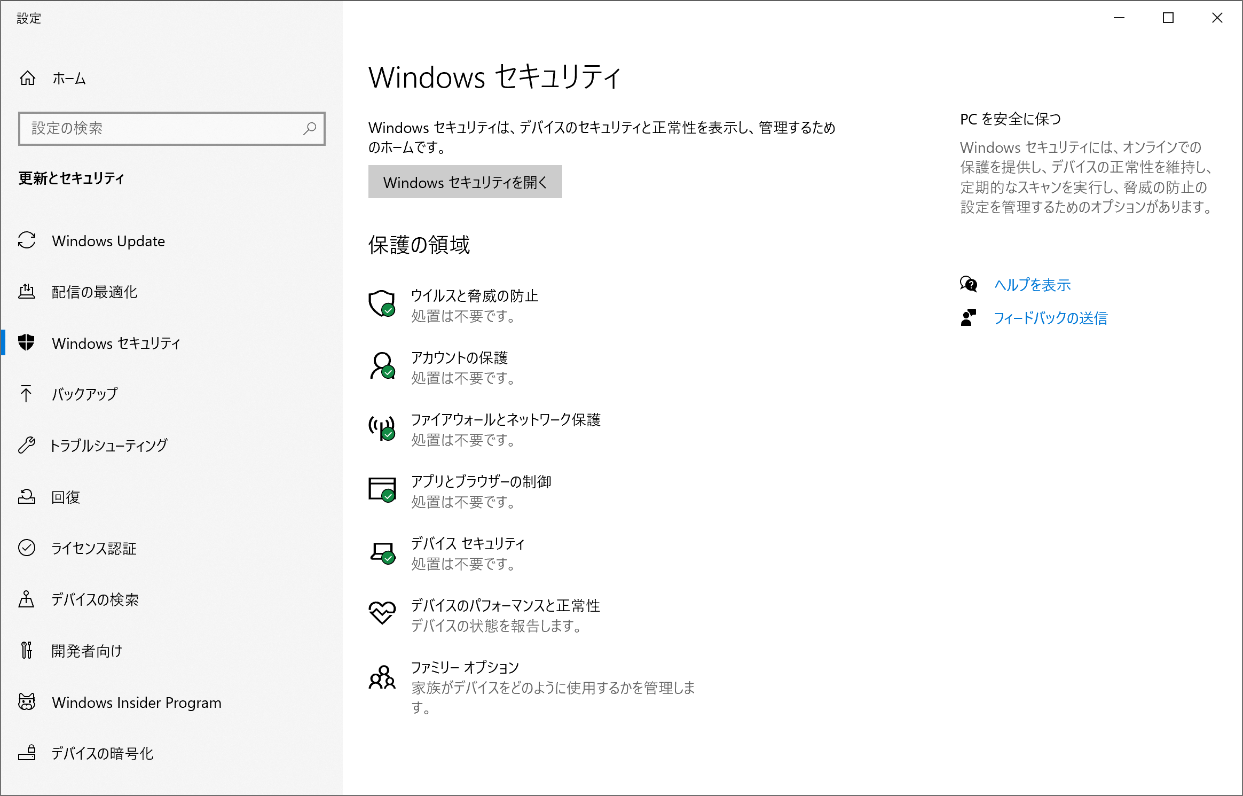
Task: Open the ライセンス認証 checkmark icon
Action: point(27,548)
